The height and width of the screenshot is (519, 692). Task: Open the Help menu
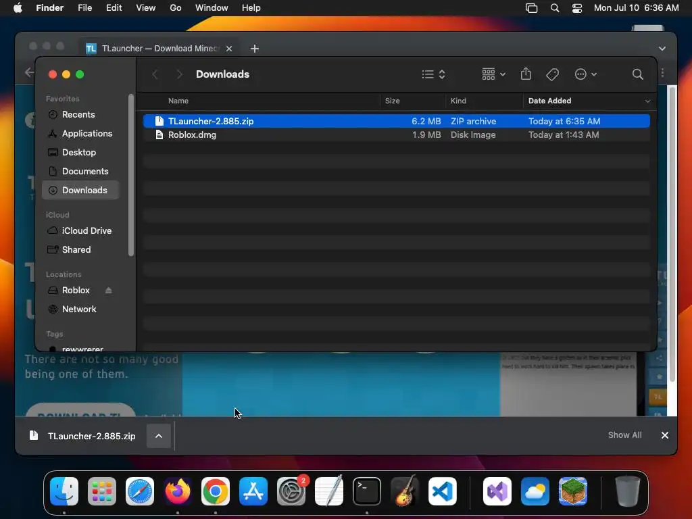click(x=251, y=8)
